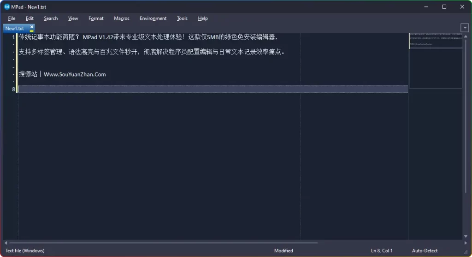The image size is (472, 257).
Task: Expand the open documents dropdown list
Action: pos(465,28)
